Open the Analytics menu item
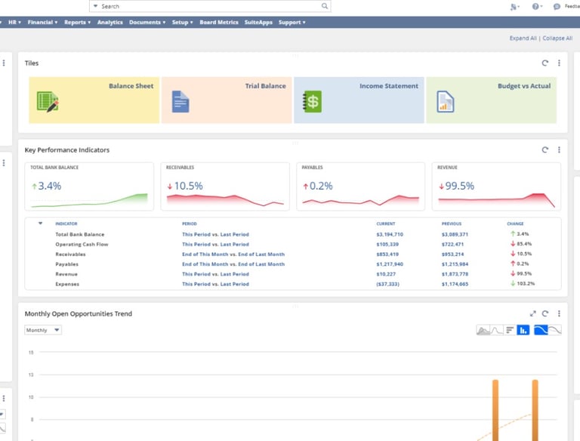This screenshot has width=580, height=441. (x=110, y=22)
